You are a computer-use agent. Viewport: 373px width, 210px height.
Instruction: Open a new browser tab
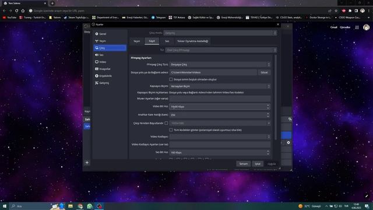[x=52, y=3]
